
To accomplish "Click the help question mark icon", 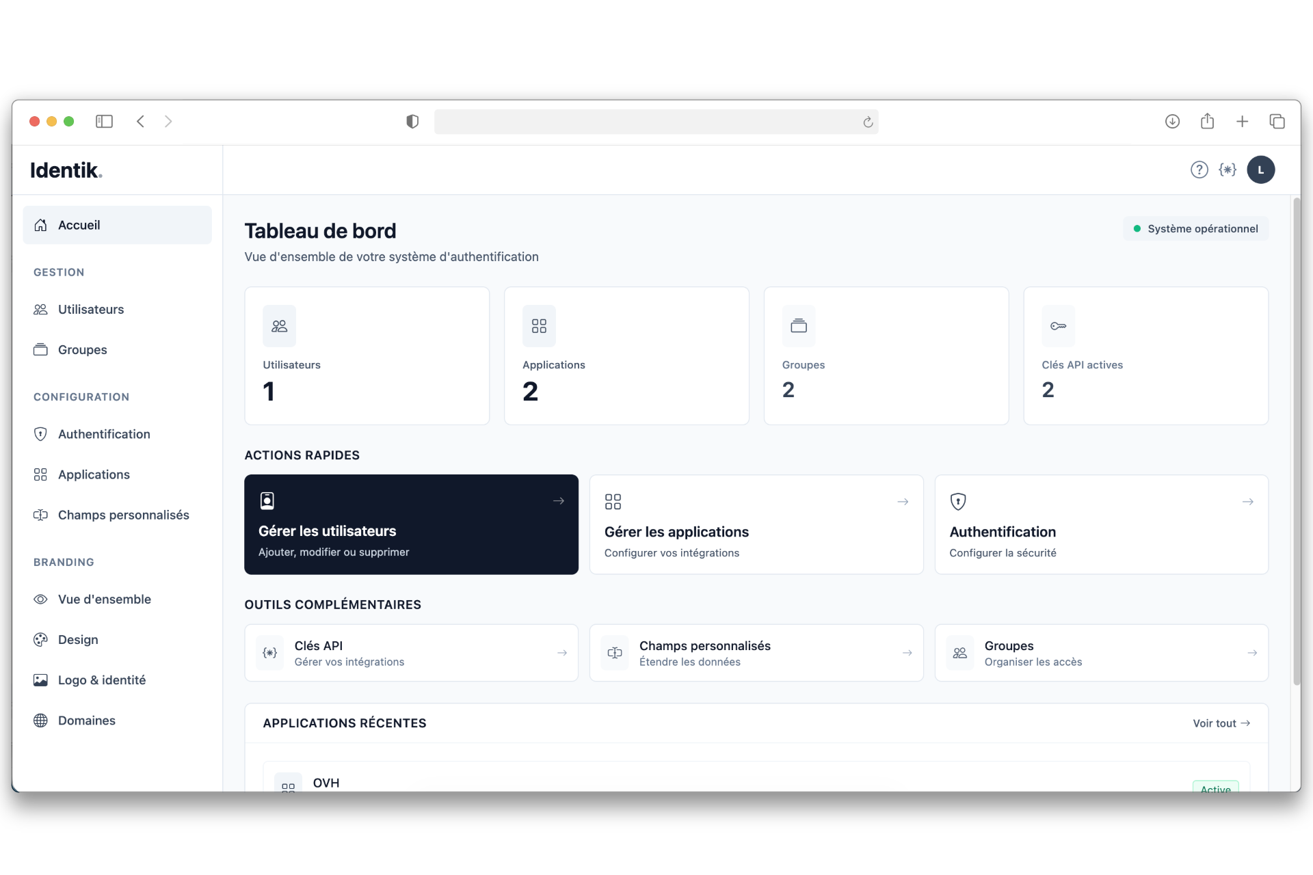I will [x=1199, y=170].
